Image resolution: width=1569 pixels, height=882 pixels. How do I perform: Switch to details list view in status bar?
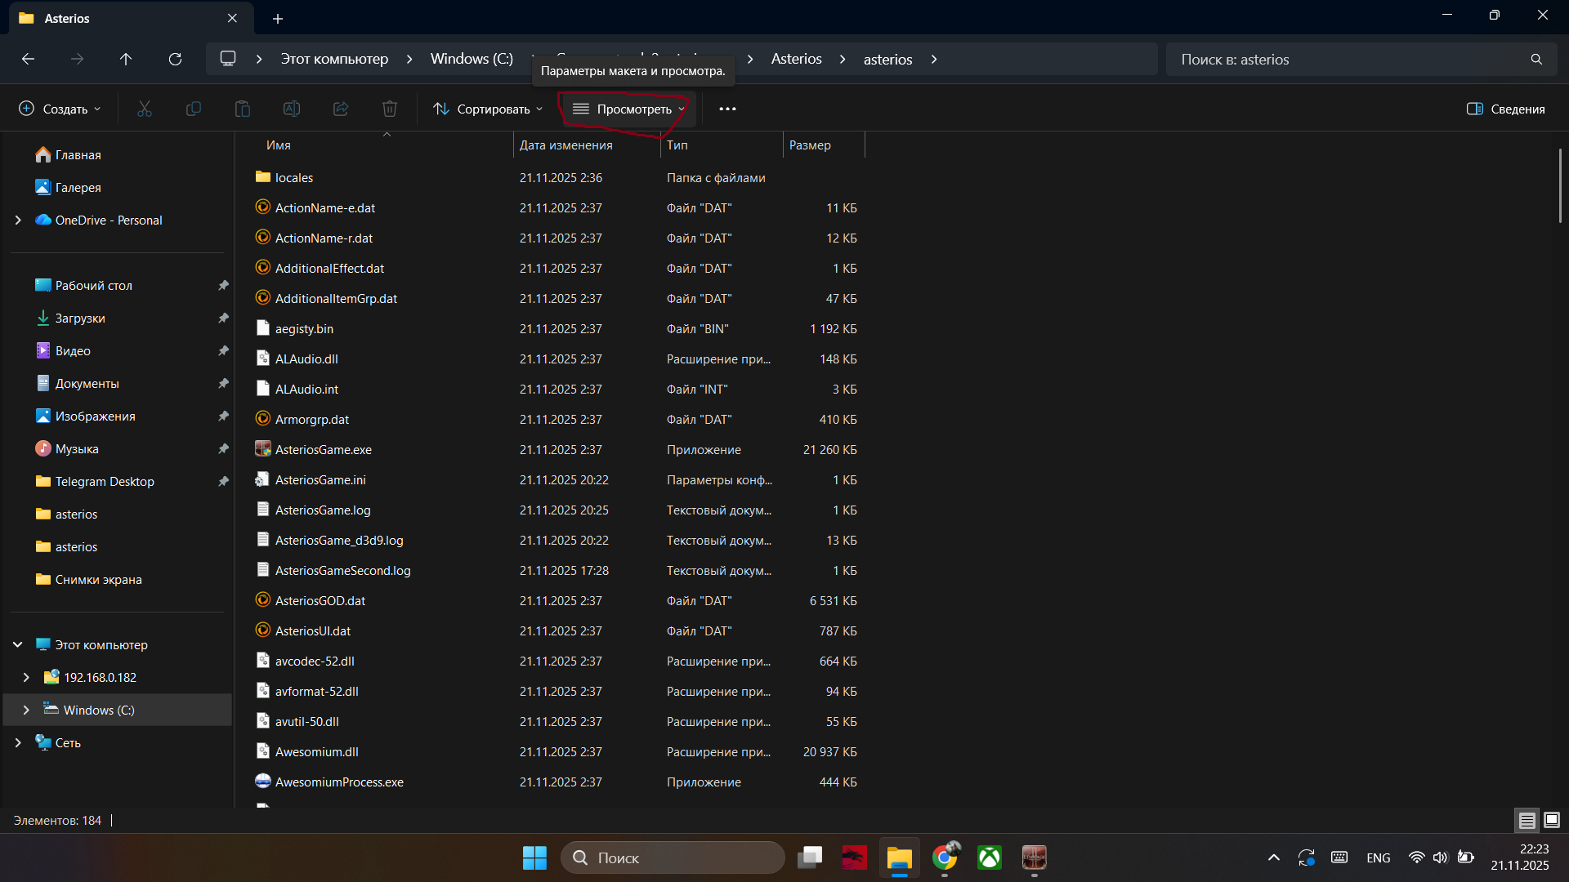1527,820
